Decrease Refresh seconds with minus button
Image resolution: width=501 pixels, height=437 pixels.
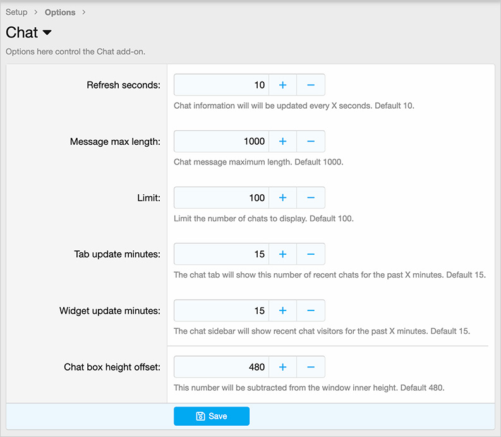[311, 85]
